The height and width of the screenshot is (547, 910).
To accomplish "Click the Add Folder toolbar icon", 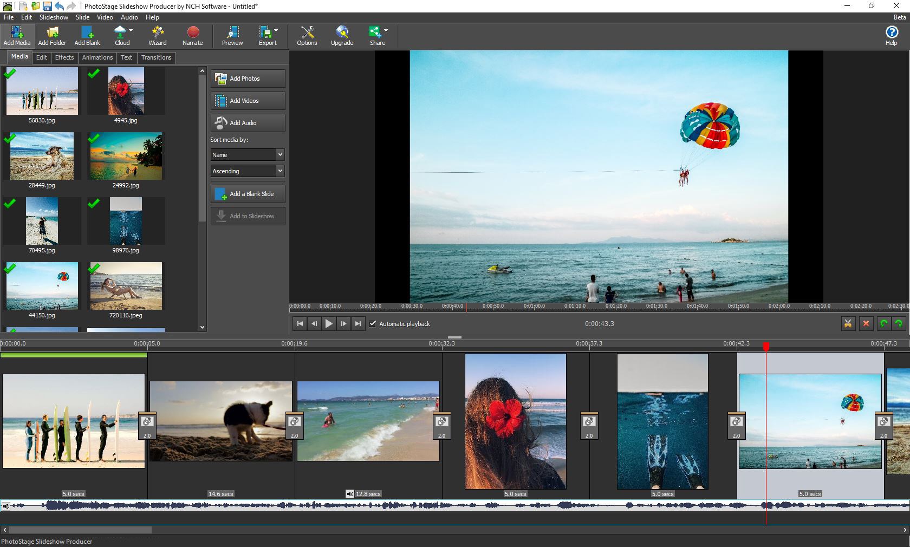I will click(x=52, y=36).
